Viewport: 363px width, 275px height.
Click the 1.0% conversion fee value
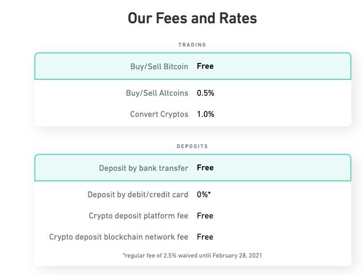click(206, 114)
